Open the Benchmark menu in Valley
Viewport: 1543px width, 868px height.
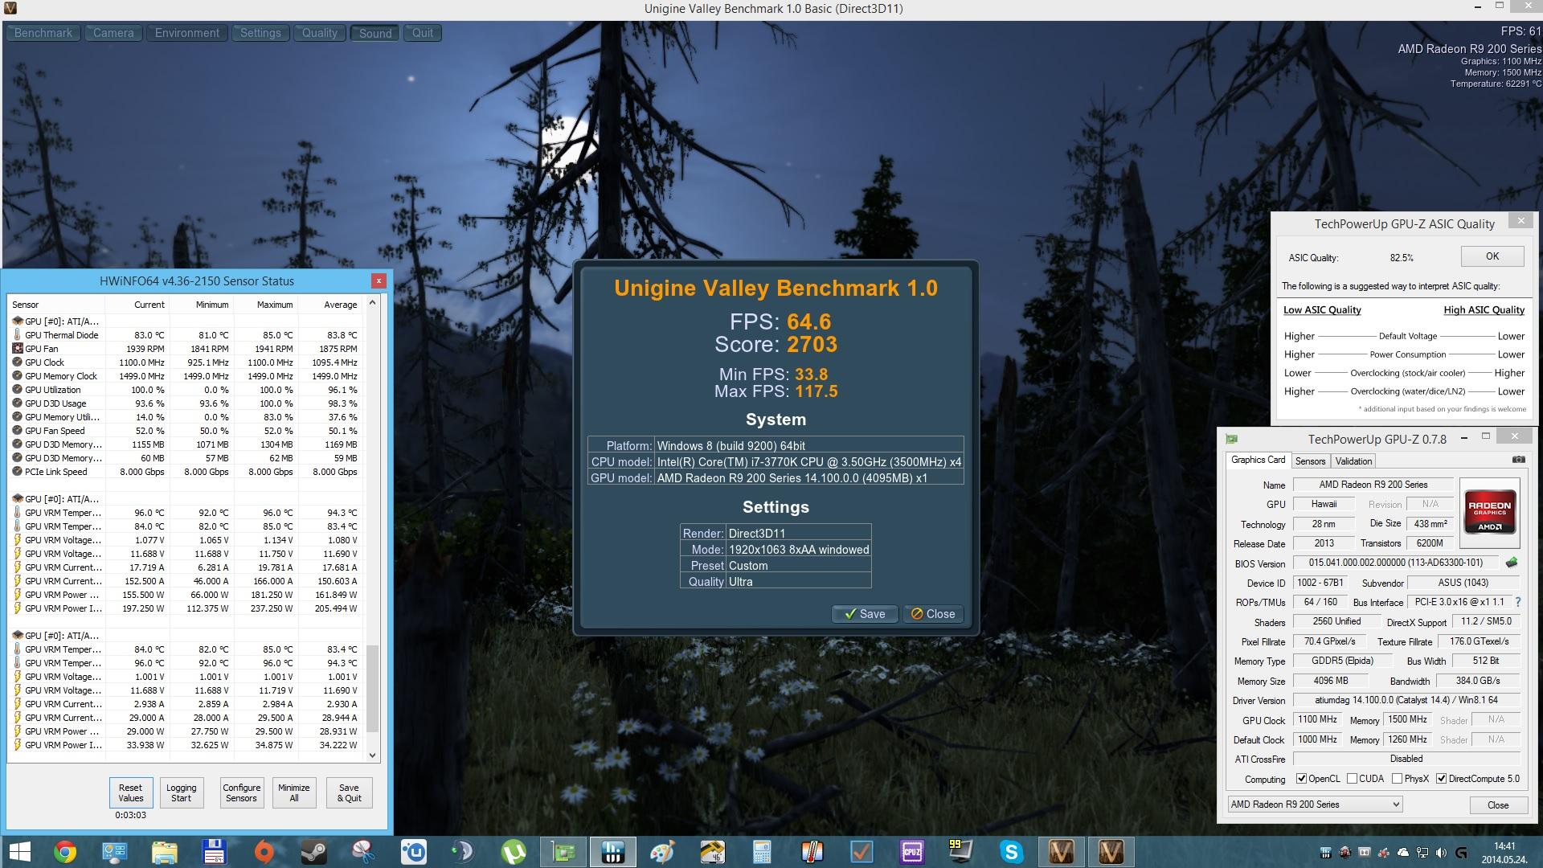coord(43,33)
